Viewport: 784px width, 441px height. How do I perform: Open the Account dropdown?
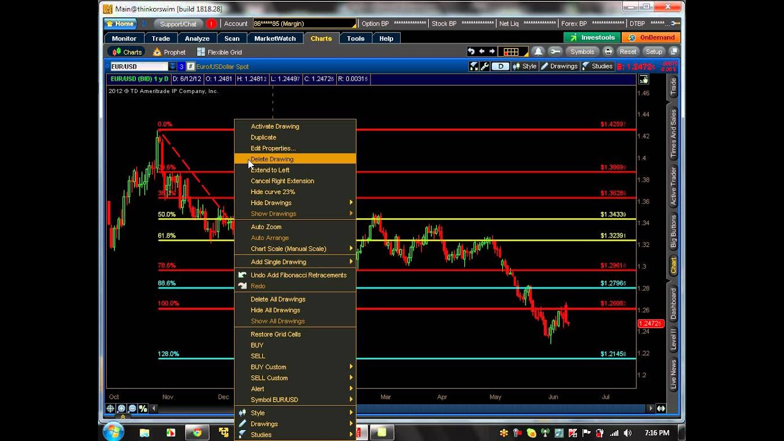tap(304, 24)
